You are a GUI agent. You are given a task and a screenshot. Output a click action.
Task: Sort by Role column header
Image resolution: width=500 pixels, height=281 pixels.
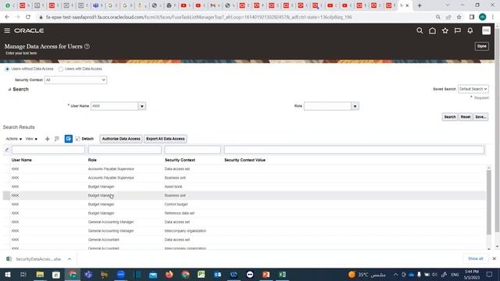point(92,160)
